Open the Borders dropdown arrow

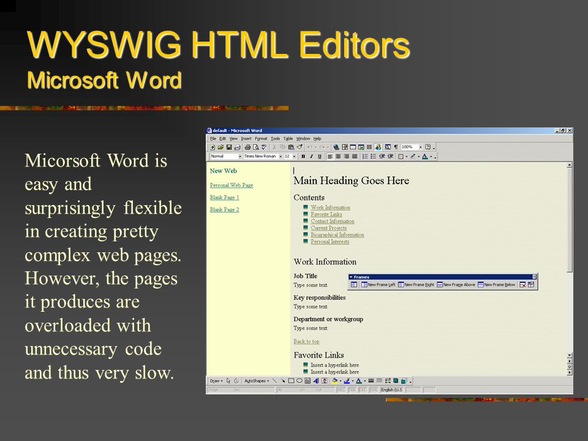click(407, 157)
